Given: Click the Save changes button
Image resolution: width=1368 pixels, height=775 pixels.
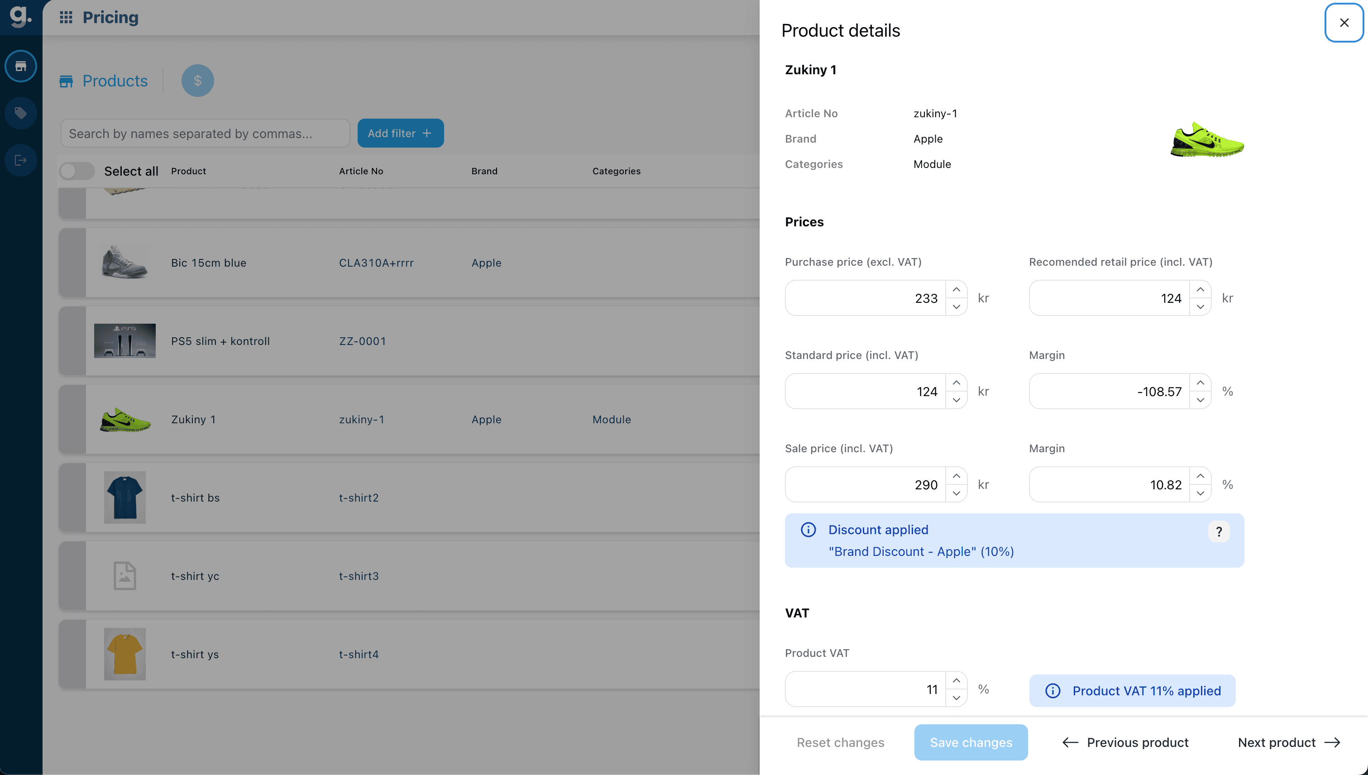Looking at the screenshot, I should pos(971,742).
